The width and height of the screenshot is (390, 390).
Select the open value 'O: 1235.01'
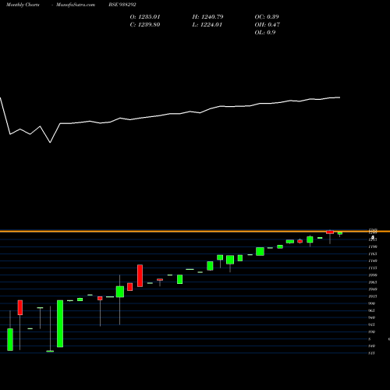point(145,17)
